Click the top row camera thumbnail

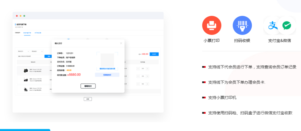pyautogui.click(x=26, y=71)
